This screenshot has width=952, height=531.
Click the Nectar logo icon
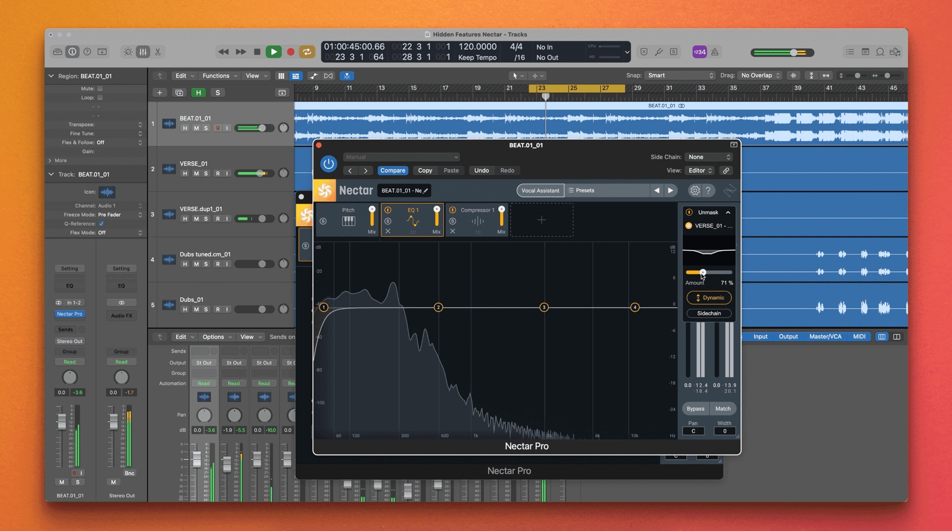click(324, 191)
